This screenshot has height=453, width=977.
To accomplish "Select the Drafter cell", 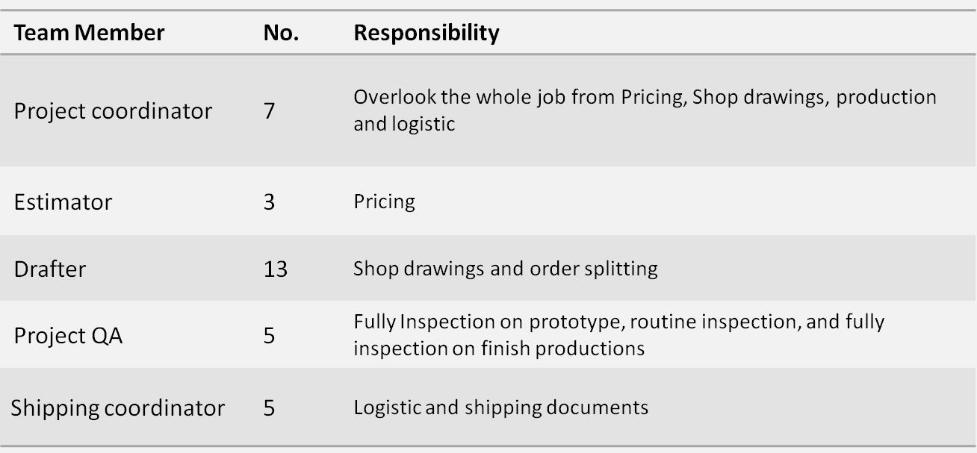I will [x=50, y=269].
